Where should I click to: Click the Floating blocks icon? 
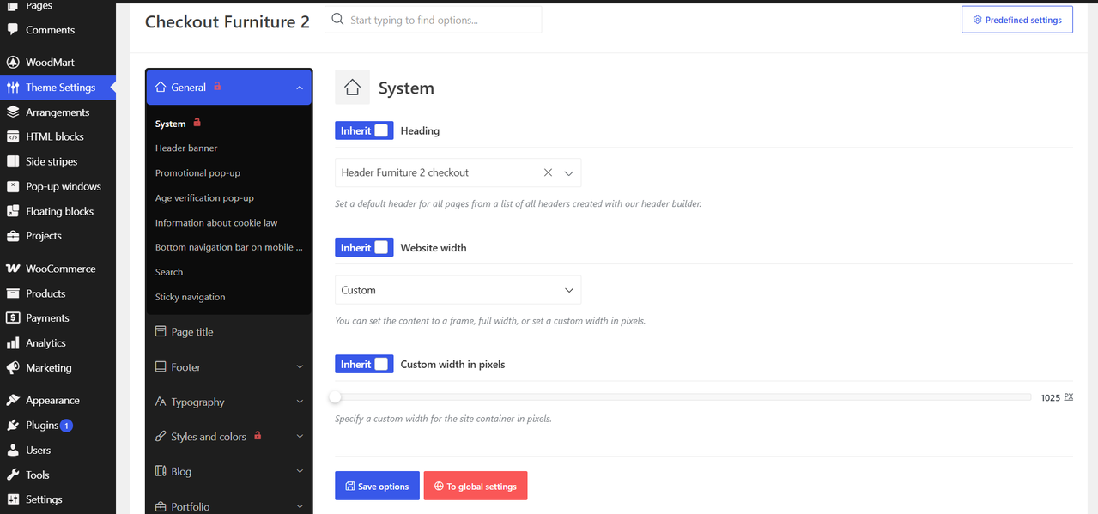click(x=13, y=211)
